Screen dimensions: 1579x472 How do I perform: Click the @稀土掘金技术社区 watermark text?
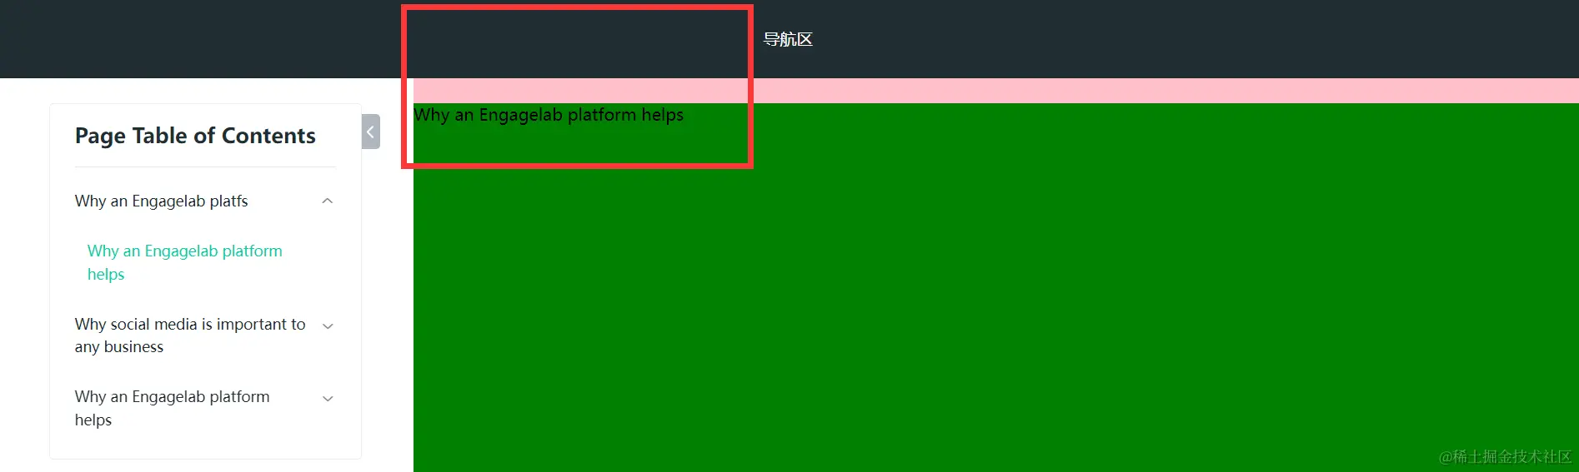(x=1505, y=456)
